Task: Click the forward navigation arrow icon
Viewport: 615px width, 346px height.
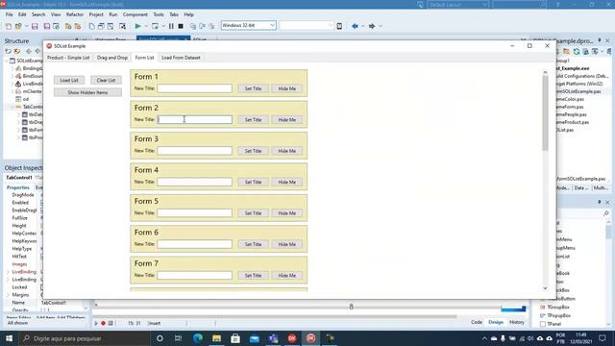Action: 372,26
